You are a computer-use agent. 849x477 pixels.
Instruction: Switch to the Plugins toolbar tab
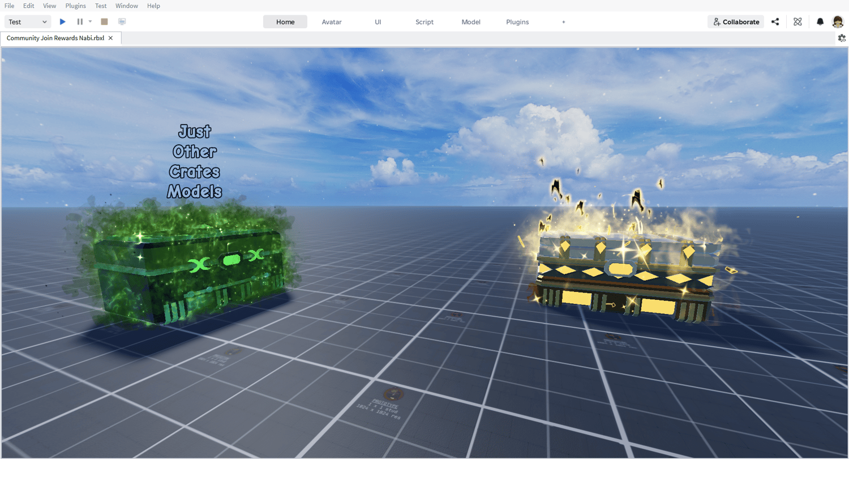(x=517, y=22)
